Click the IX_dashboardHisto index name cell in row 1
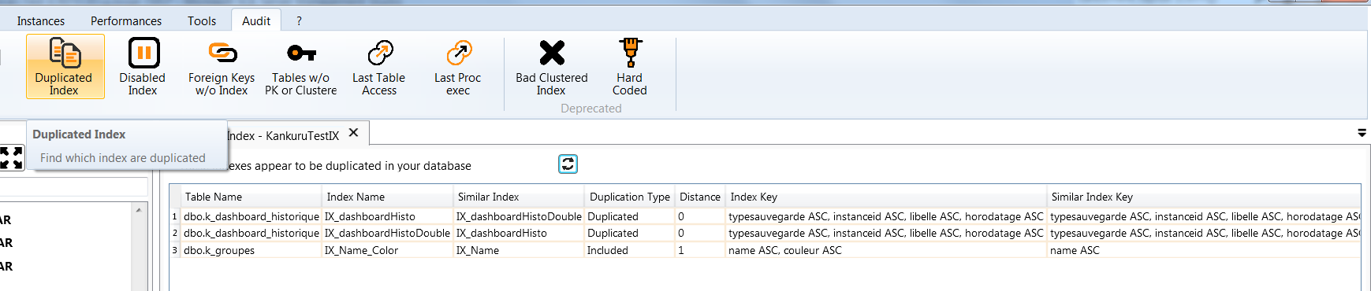Screen dimensions: 1371x291 (388, 216)
